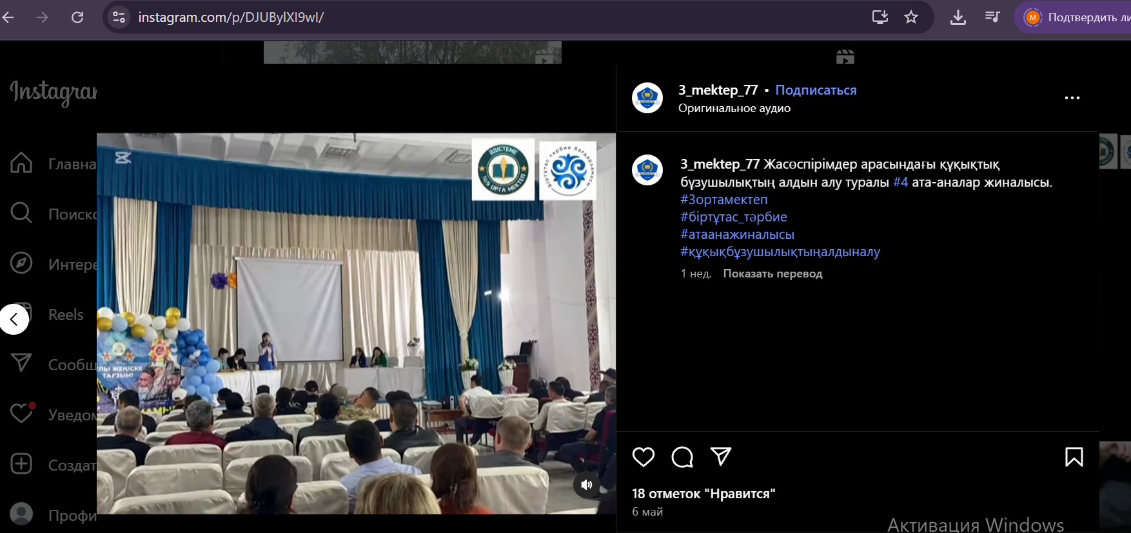Click Показать перевод

[x=772, y=274]
